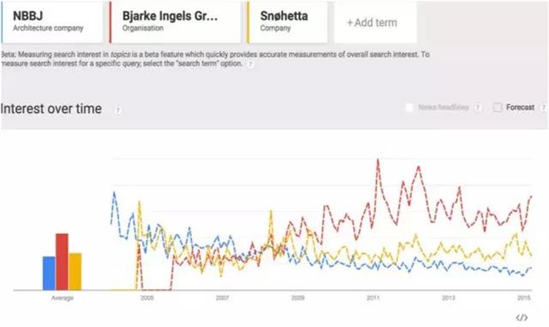
Task: Click the red line's highest peak
Action: coord(378,160)
